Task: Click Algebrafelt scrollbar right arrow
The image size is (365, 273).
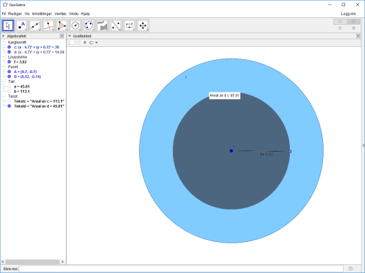Action: 63,261
